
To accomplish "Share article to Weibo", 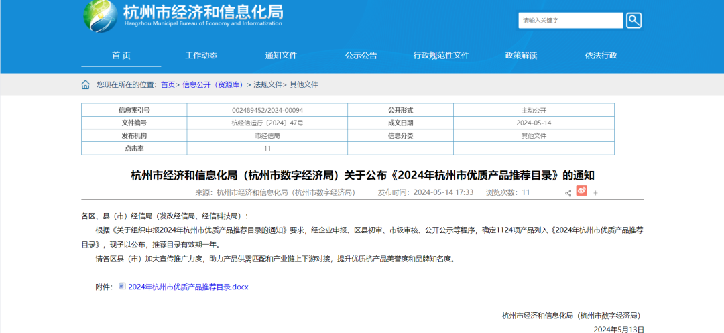I will click(x=581, y=192).
